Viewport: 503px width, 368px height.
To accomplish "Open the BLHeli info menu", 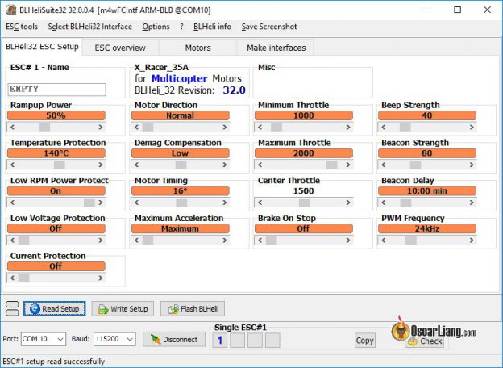I will (x=212, y=27).
